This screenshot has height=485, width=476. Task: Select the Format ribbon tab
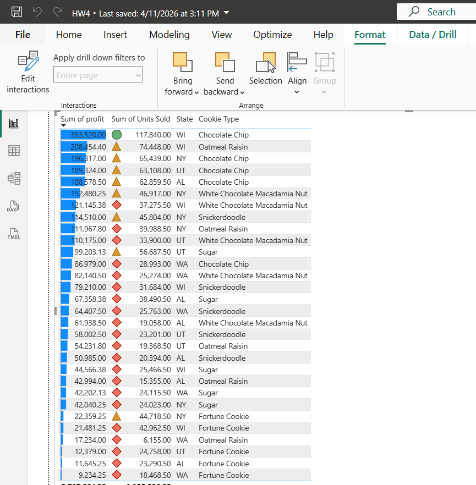coord(370,34)
